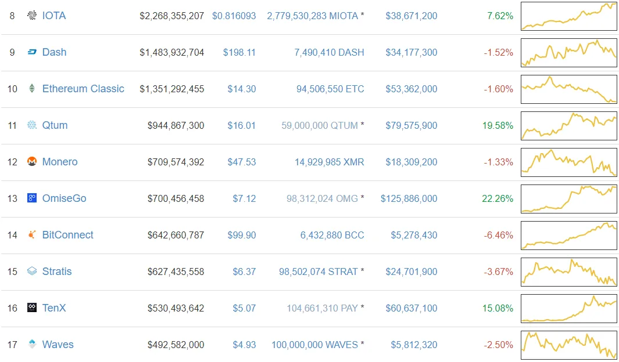Screen dimensions: 619x362
Task: Click the BitConnect coin logo icon
Action: click(x=31, y=235)
